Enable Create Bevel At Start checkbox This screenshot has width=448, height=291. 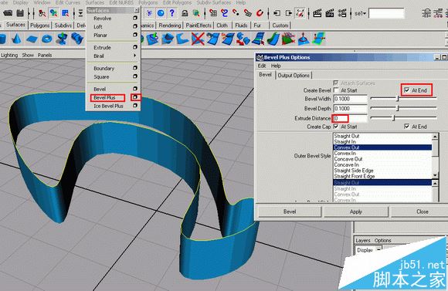[336, 90]
